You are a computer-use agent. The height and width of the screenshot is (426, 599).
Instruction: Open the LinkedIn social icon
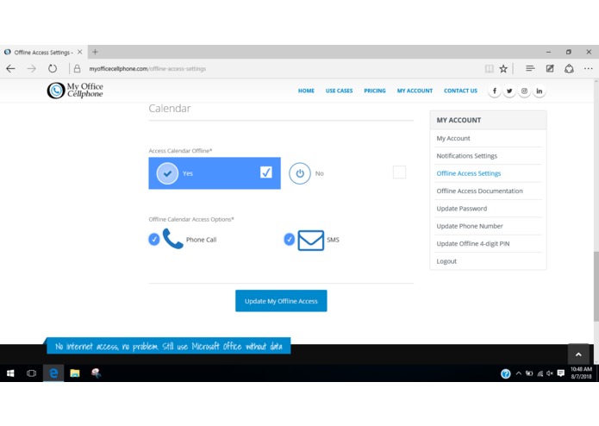pyautogui.click(x=539, y=91)
